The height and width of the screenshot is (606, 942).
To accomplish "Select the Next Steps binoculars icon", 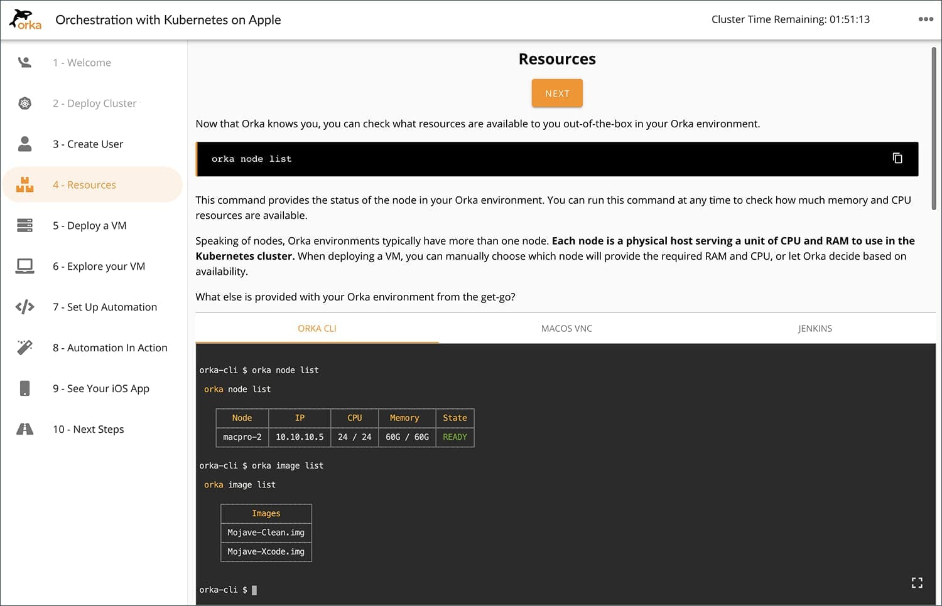I will [x=24, y=429].
